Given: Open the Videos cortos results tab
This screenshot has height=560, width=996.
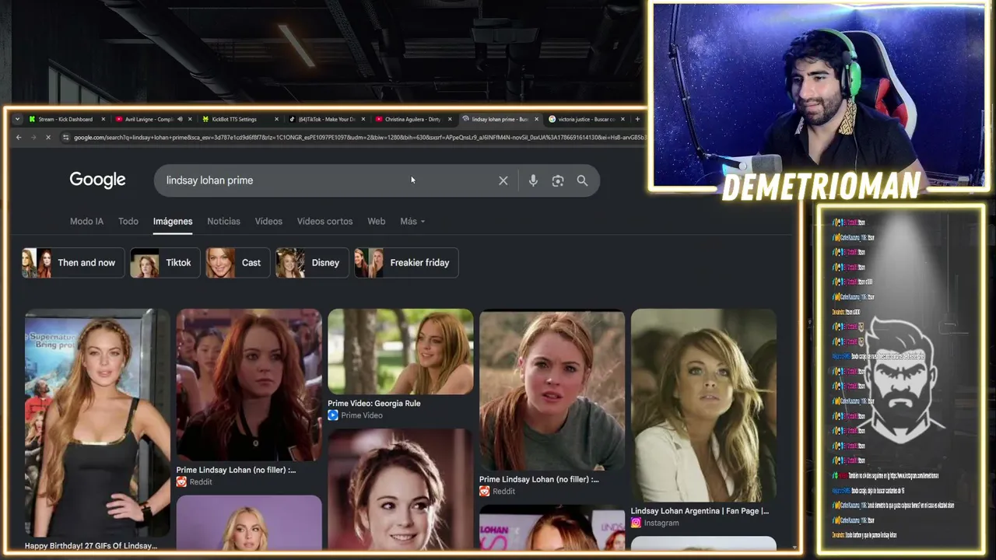Looking at the screenshot, I should 324,222.
